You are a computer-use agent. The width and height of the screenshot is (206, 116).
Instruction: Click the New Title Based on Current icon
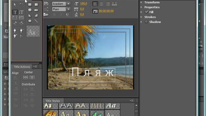46,4
